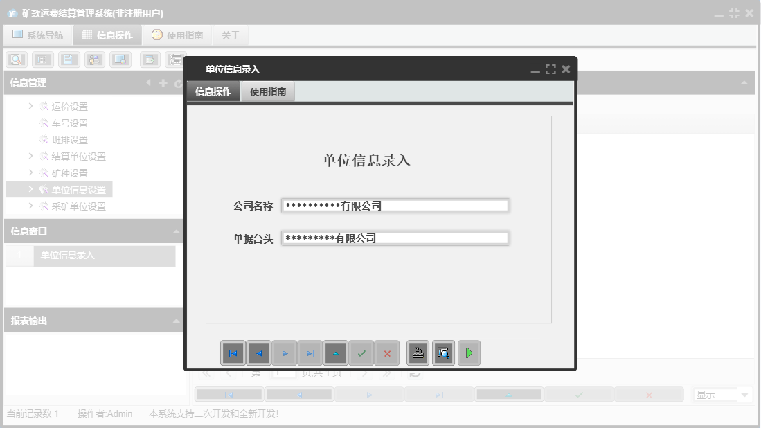Click inside the 公司名称 input field
Image resolution: width=761 pixels, height=428 pixels.
(x=395, y=206)
